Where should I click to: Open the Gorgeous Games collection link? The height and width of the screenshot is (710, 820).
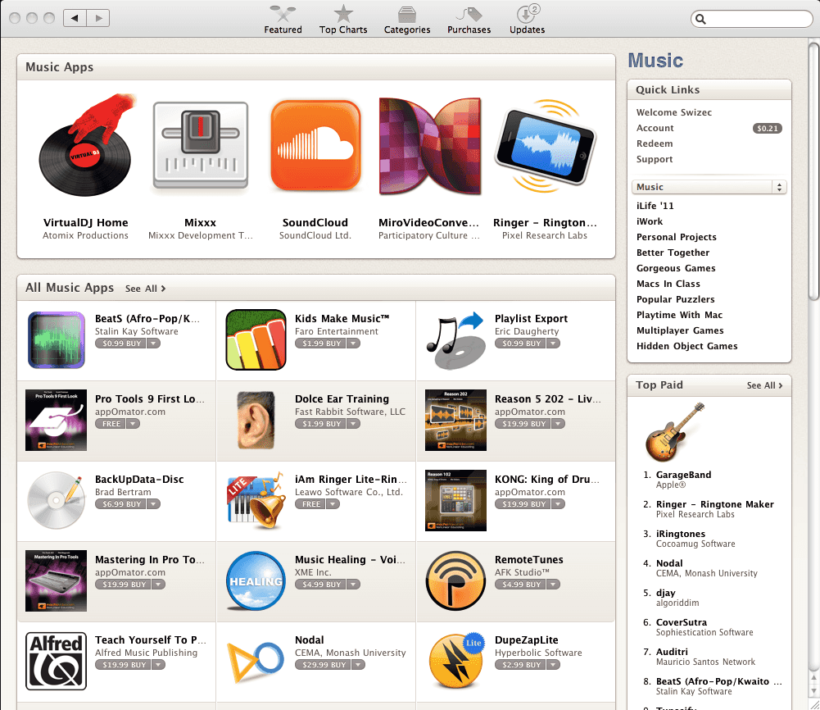676,268
